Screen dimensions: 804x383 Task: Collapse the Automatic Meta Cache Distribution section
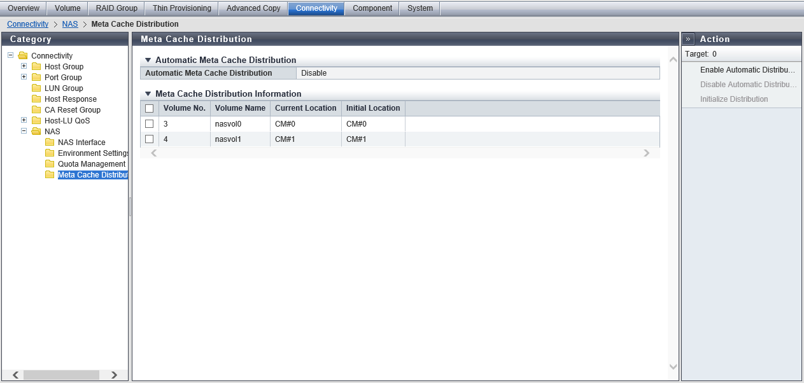[x=148, y=60]
